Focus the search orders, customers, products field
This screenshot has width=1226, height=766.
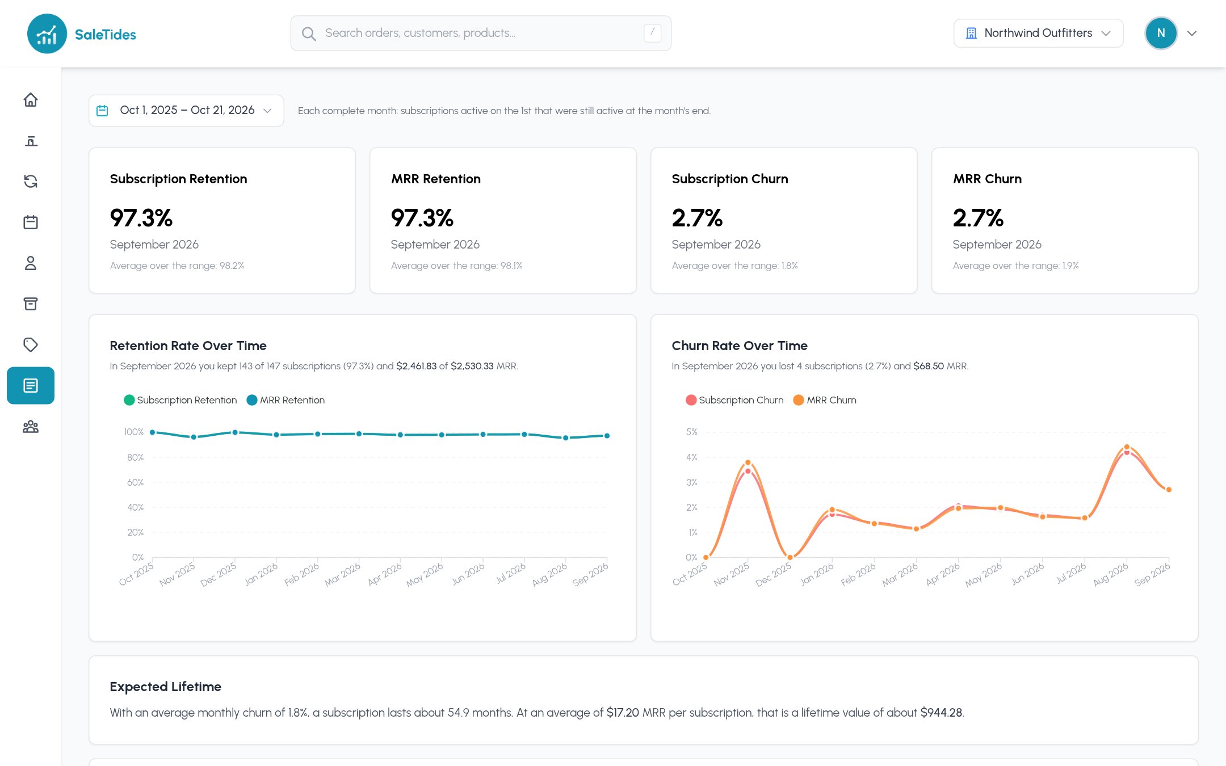(481, 33)
